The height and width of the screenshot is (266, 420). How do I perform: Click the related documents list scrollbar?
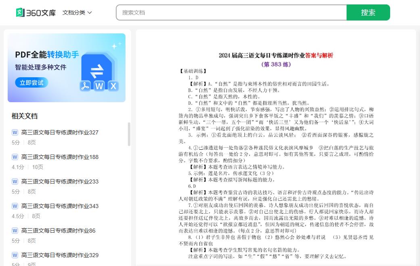(x=129, y=134)
